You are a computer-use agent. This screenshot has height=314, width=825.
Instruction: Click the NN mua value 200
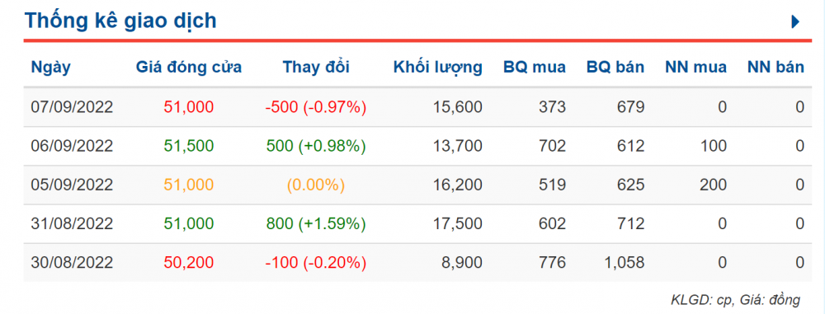(x=713, y=185)
